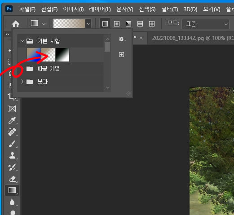Click the gradient preview bar in options bar
The height and width of the screenshot is (215, 234).
click(69, 23)
